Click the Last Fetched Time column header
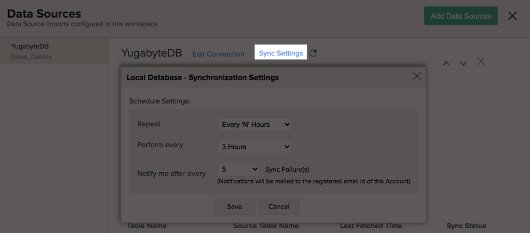The height and width of the screenshot is (233, 530). pos(371,226)
